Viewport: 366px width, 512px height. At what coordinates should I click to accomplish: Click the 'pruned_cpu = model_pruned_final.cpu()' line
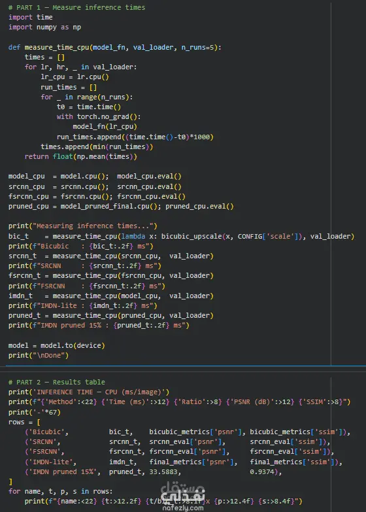(x=121, y=207)
